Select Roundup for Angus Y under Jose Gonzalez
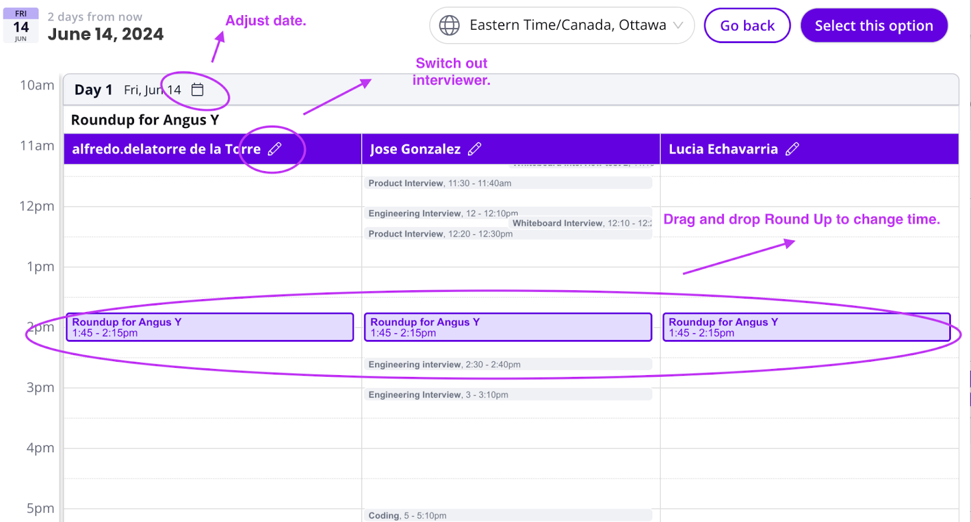The image size is (971, 522). (508, 327)
